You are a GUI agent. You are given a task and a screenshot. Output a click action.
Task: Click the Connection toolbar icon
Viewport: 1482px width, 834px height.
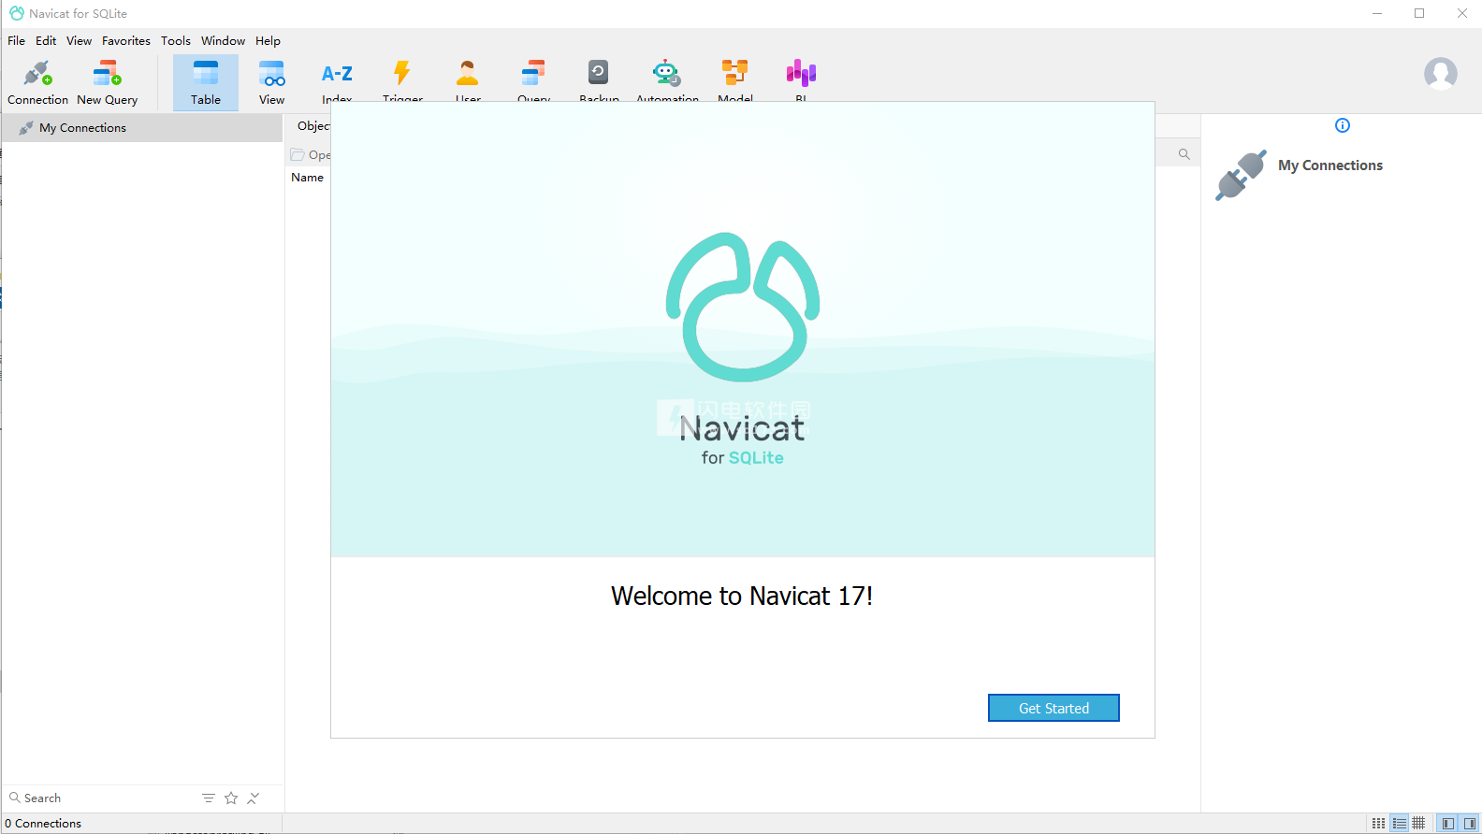point(37,82)
